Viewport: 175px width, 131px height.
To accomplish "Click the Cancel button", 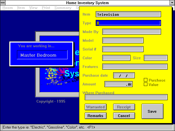I will 124,116.
